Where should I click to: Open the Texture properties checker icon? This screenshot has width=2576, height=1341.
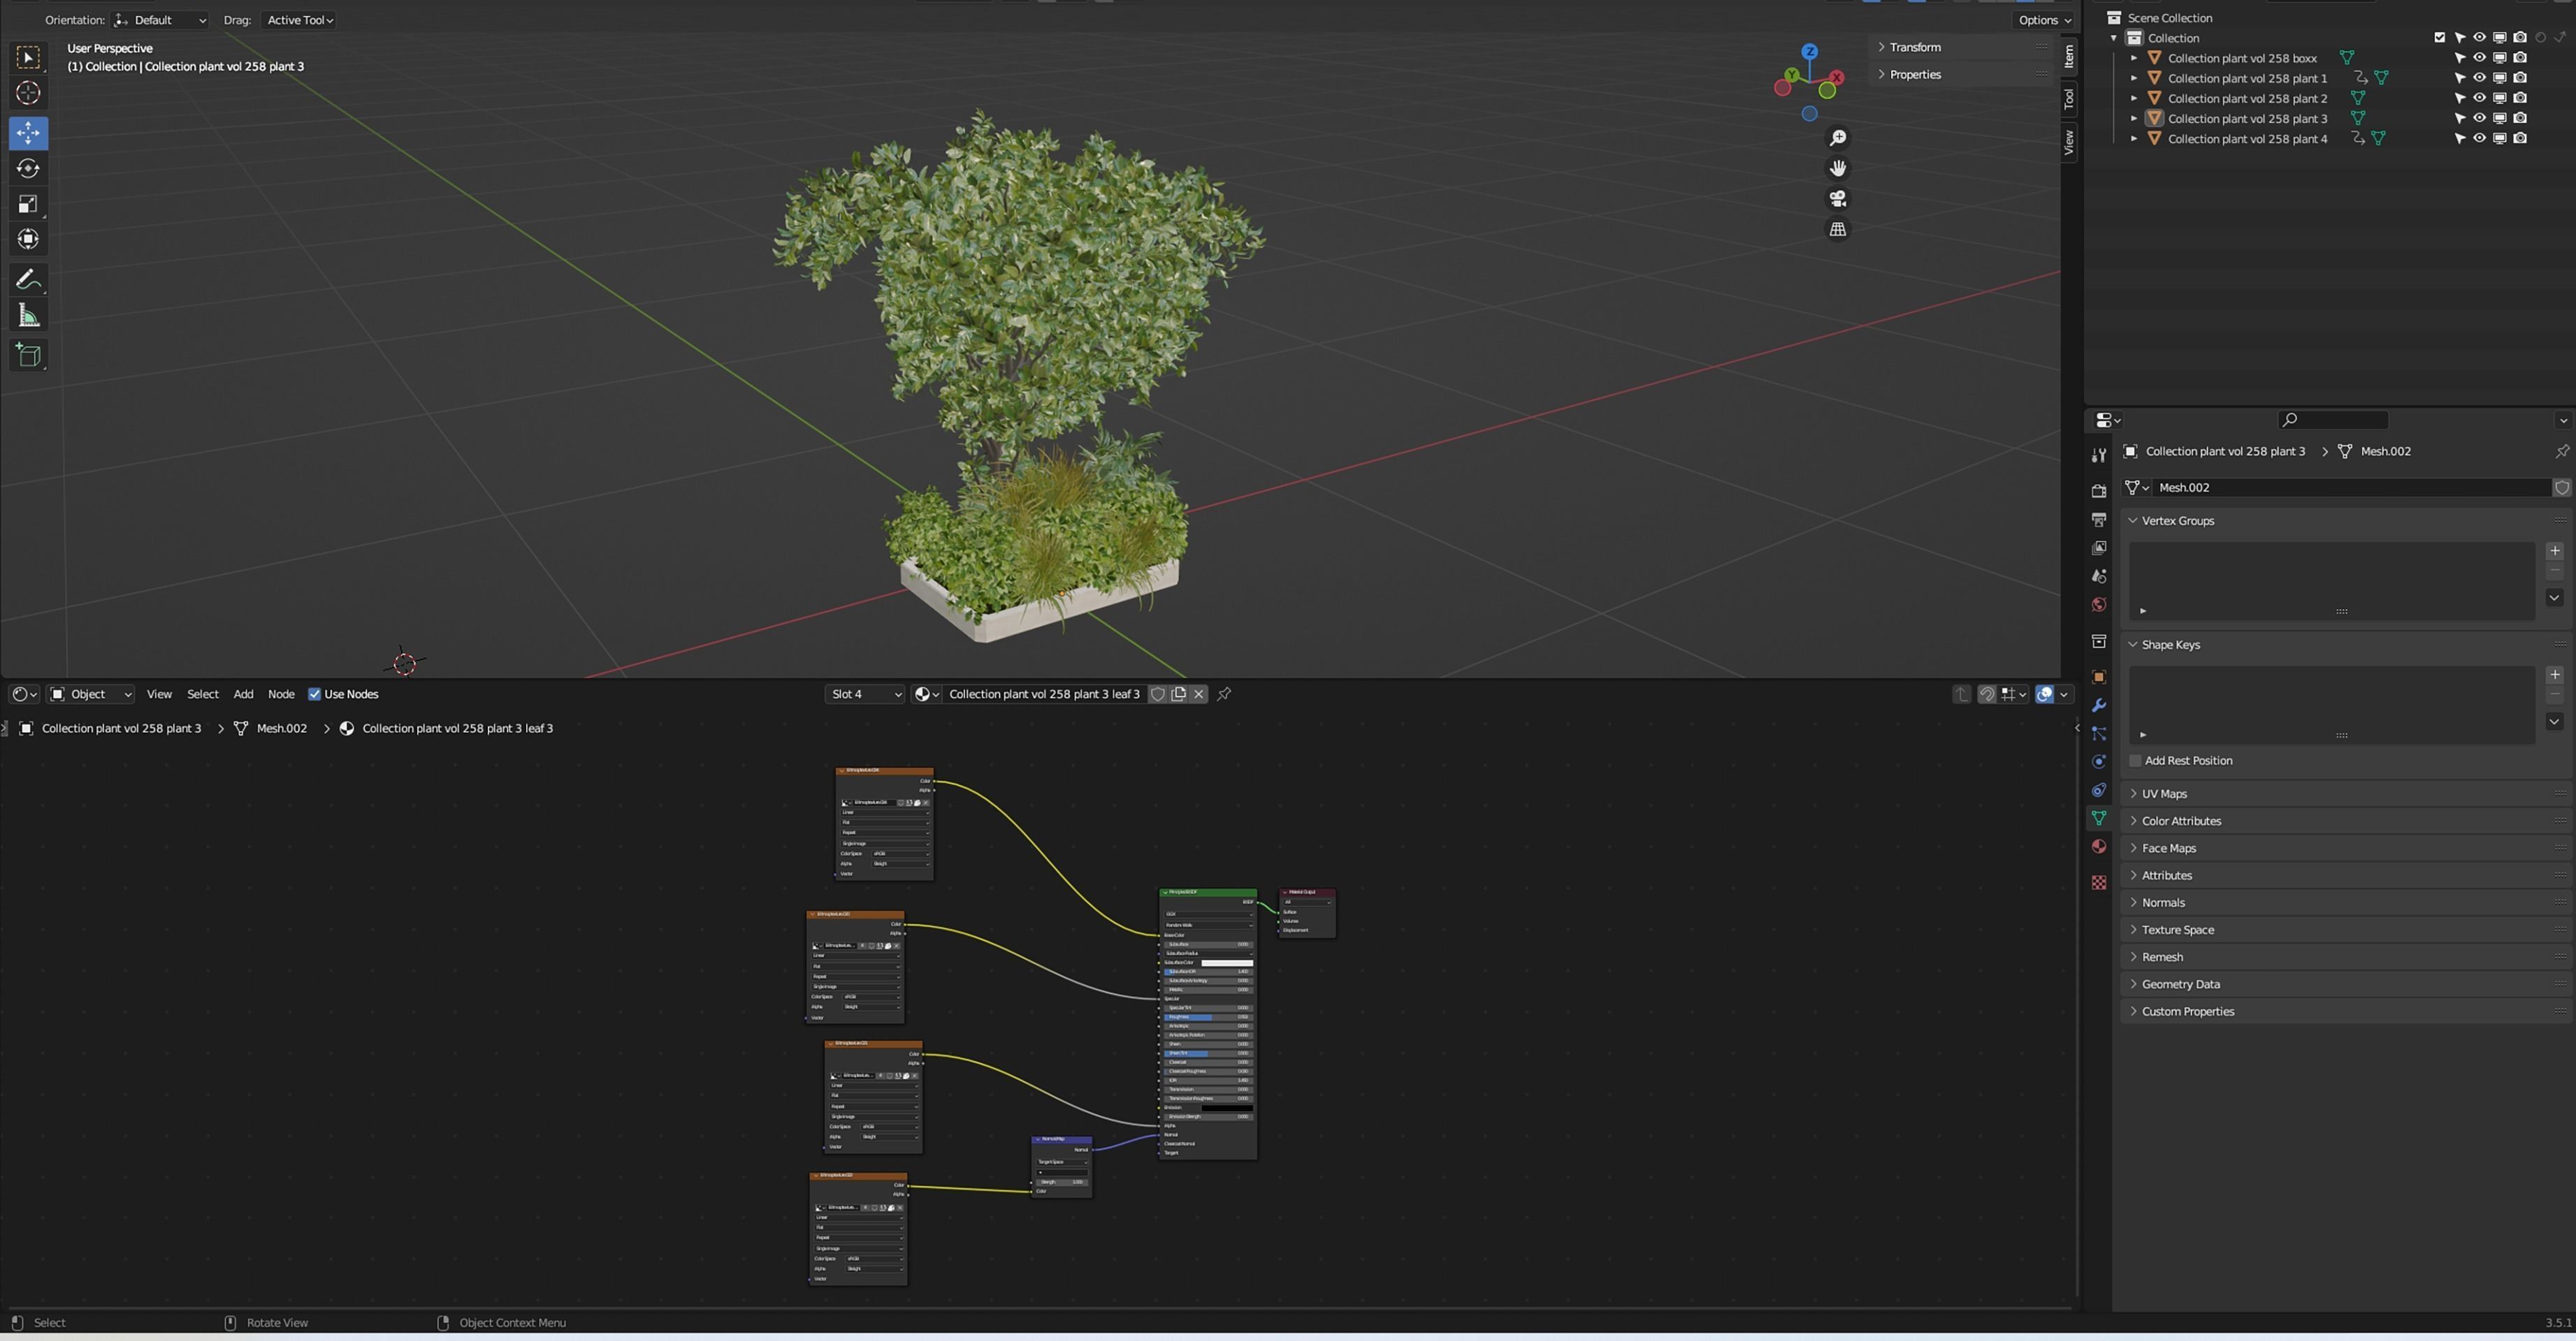click(2098, 882)
